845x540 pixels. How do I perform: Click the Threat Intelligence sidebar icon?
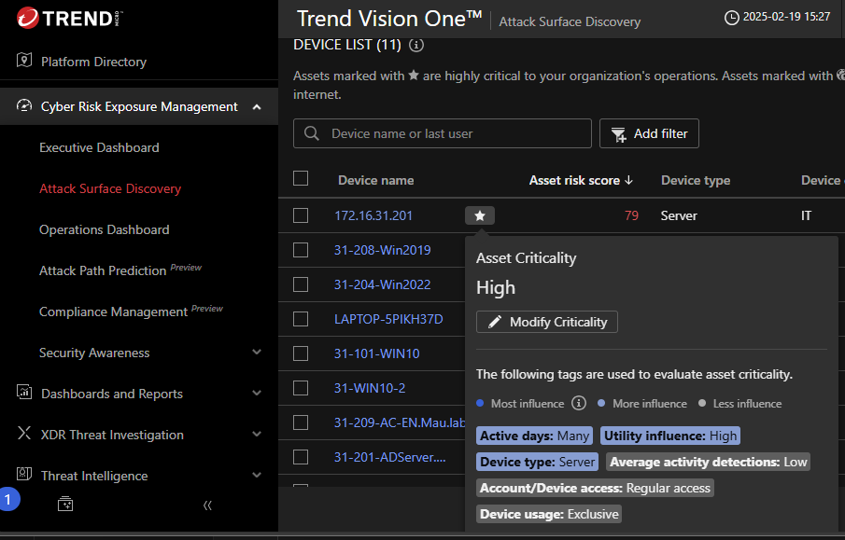(24, 475)
